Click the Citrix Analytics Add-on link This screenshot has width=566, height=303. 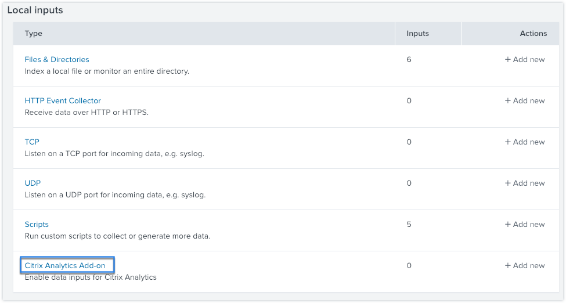pyautogui.click(x=65, y=265)
